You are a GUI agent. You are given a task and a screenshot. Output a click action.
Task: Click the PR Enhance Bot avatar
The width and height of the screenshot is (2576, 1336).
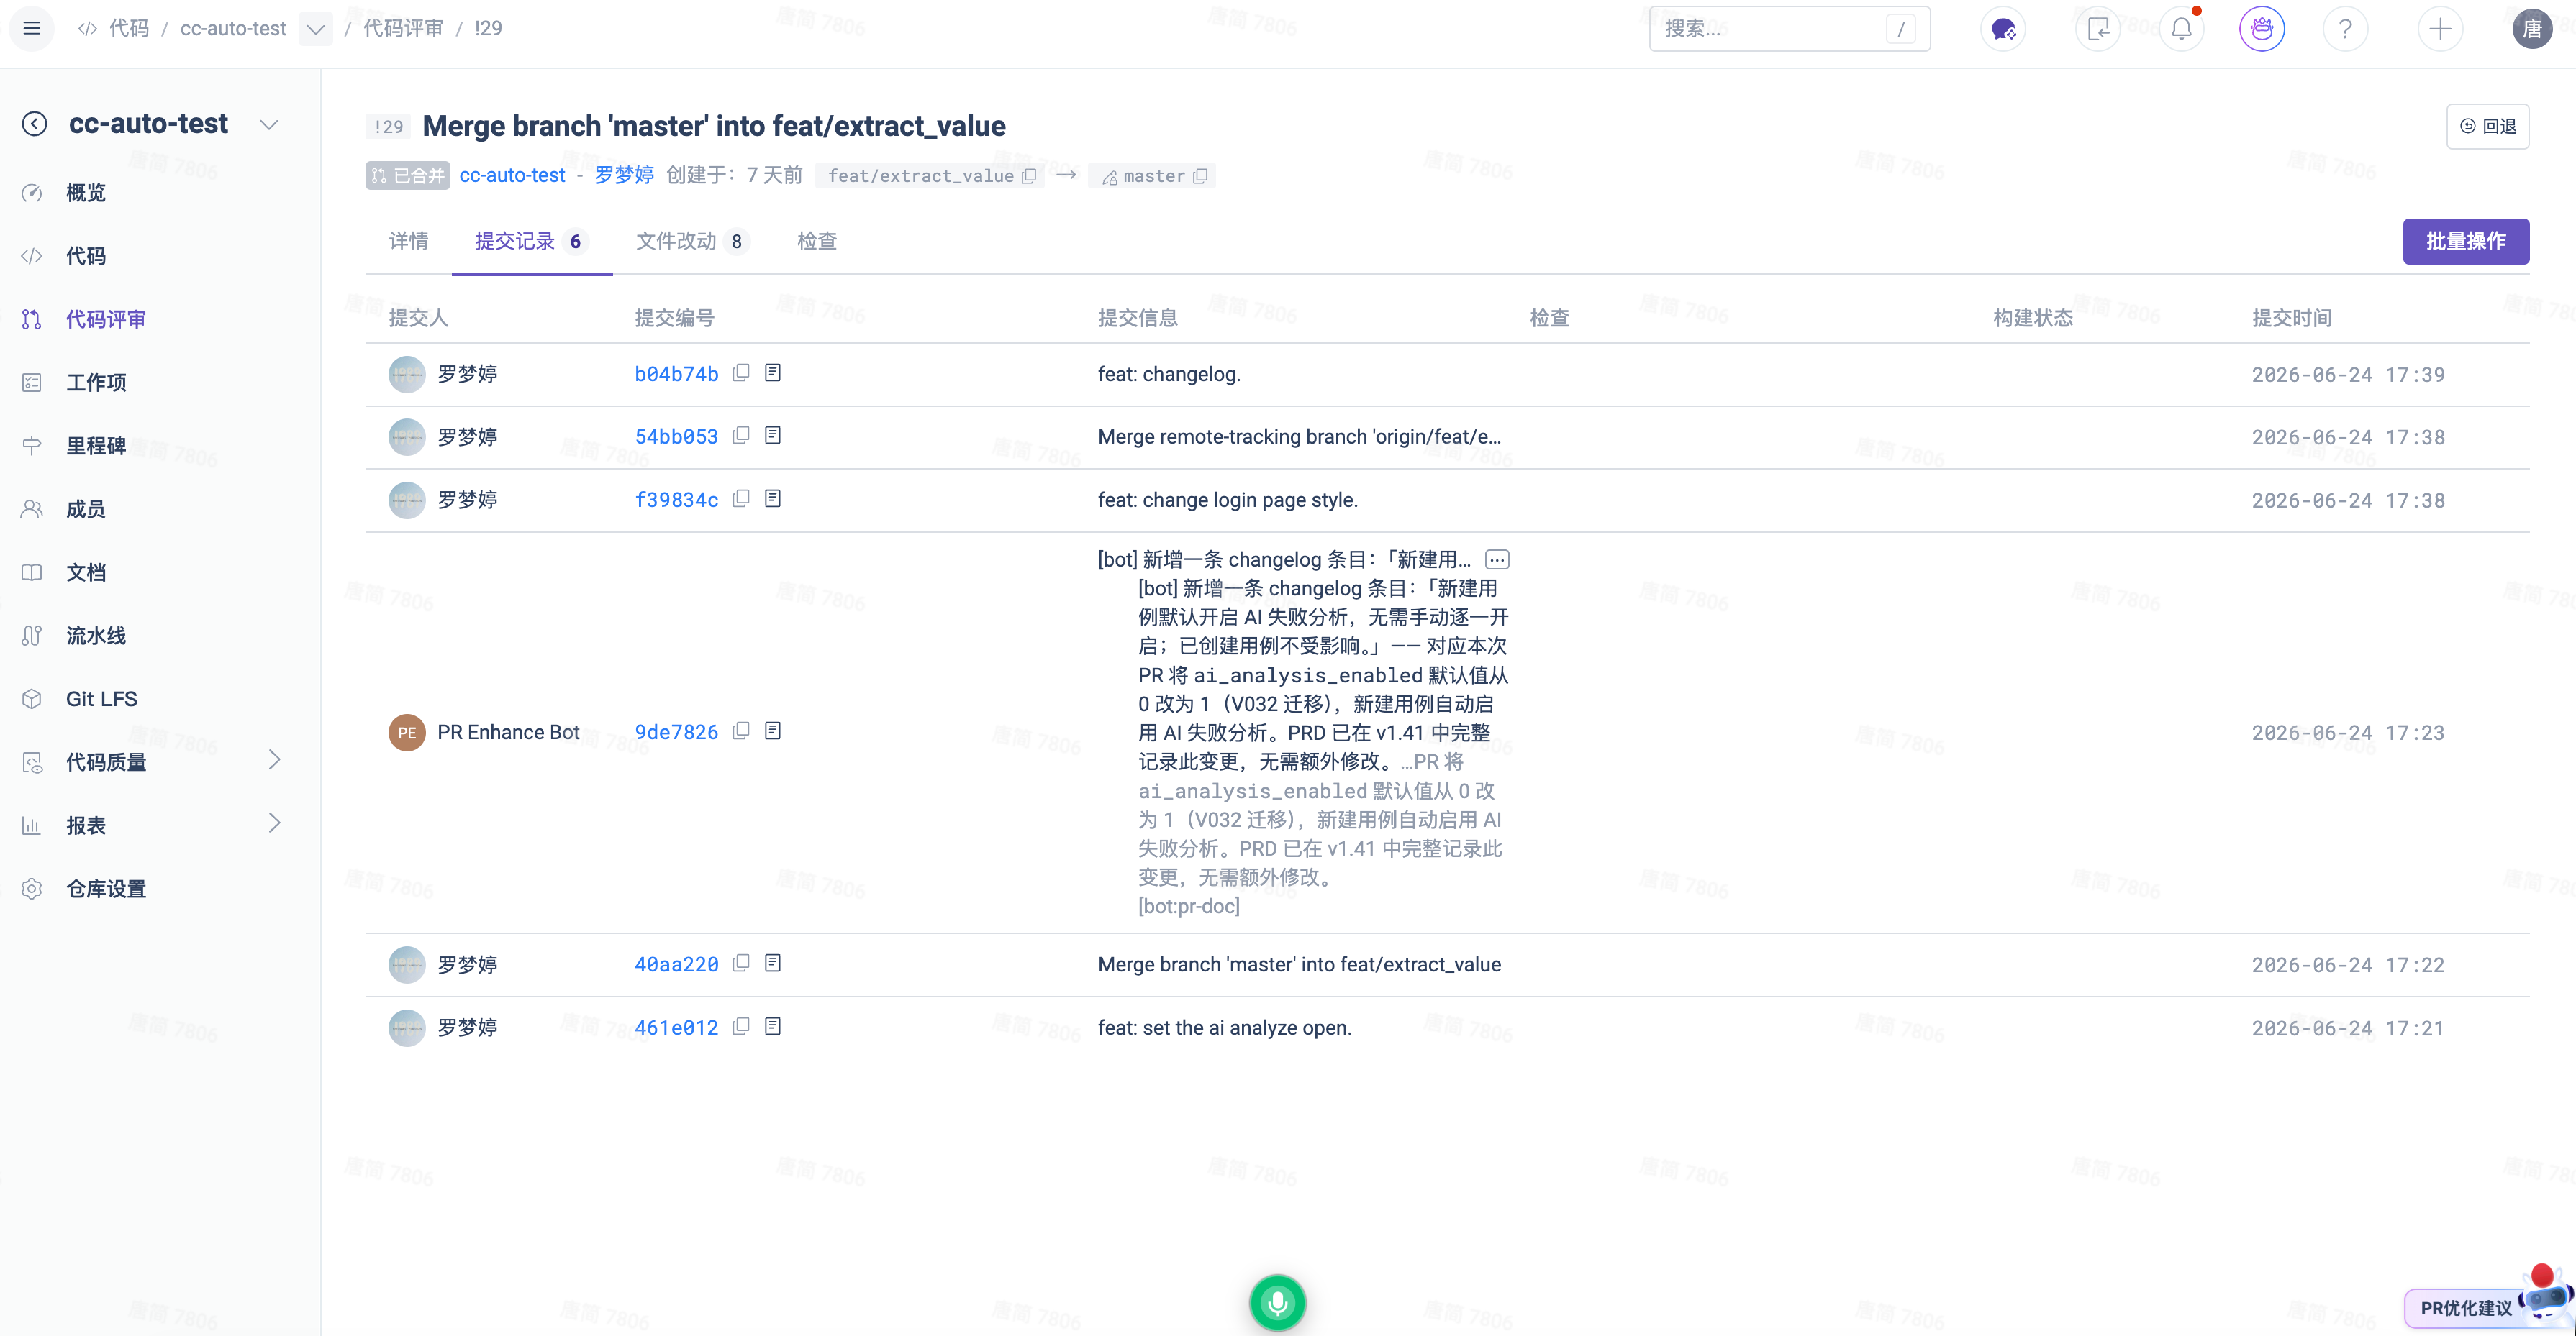[407, 733]
